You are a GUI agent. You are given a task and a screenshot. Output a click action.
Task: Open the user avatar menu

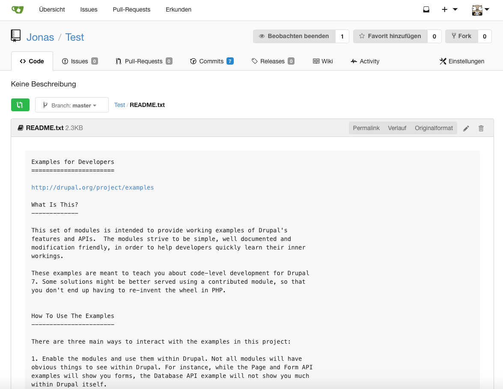click(480, 9)
